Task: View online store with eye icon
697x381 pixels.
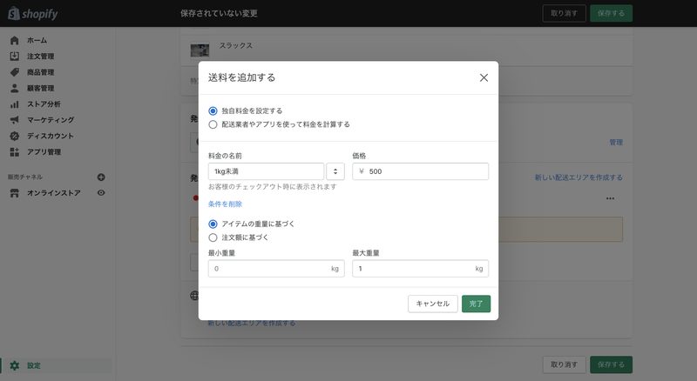Action: (101, 193)
